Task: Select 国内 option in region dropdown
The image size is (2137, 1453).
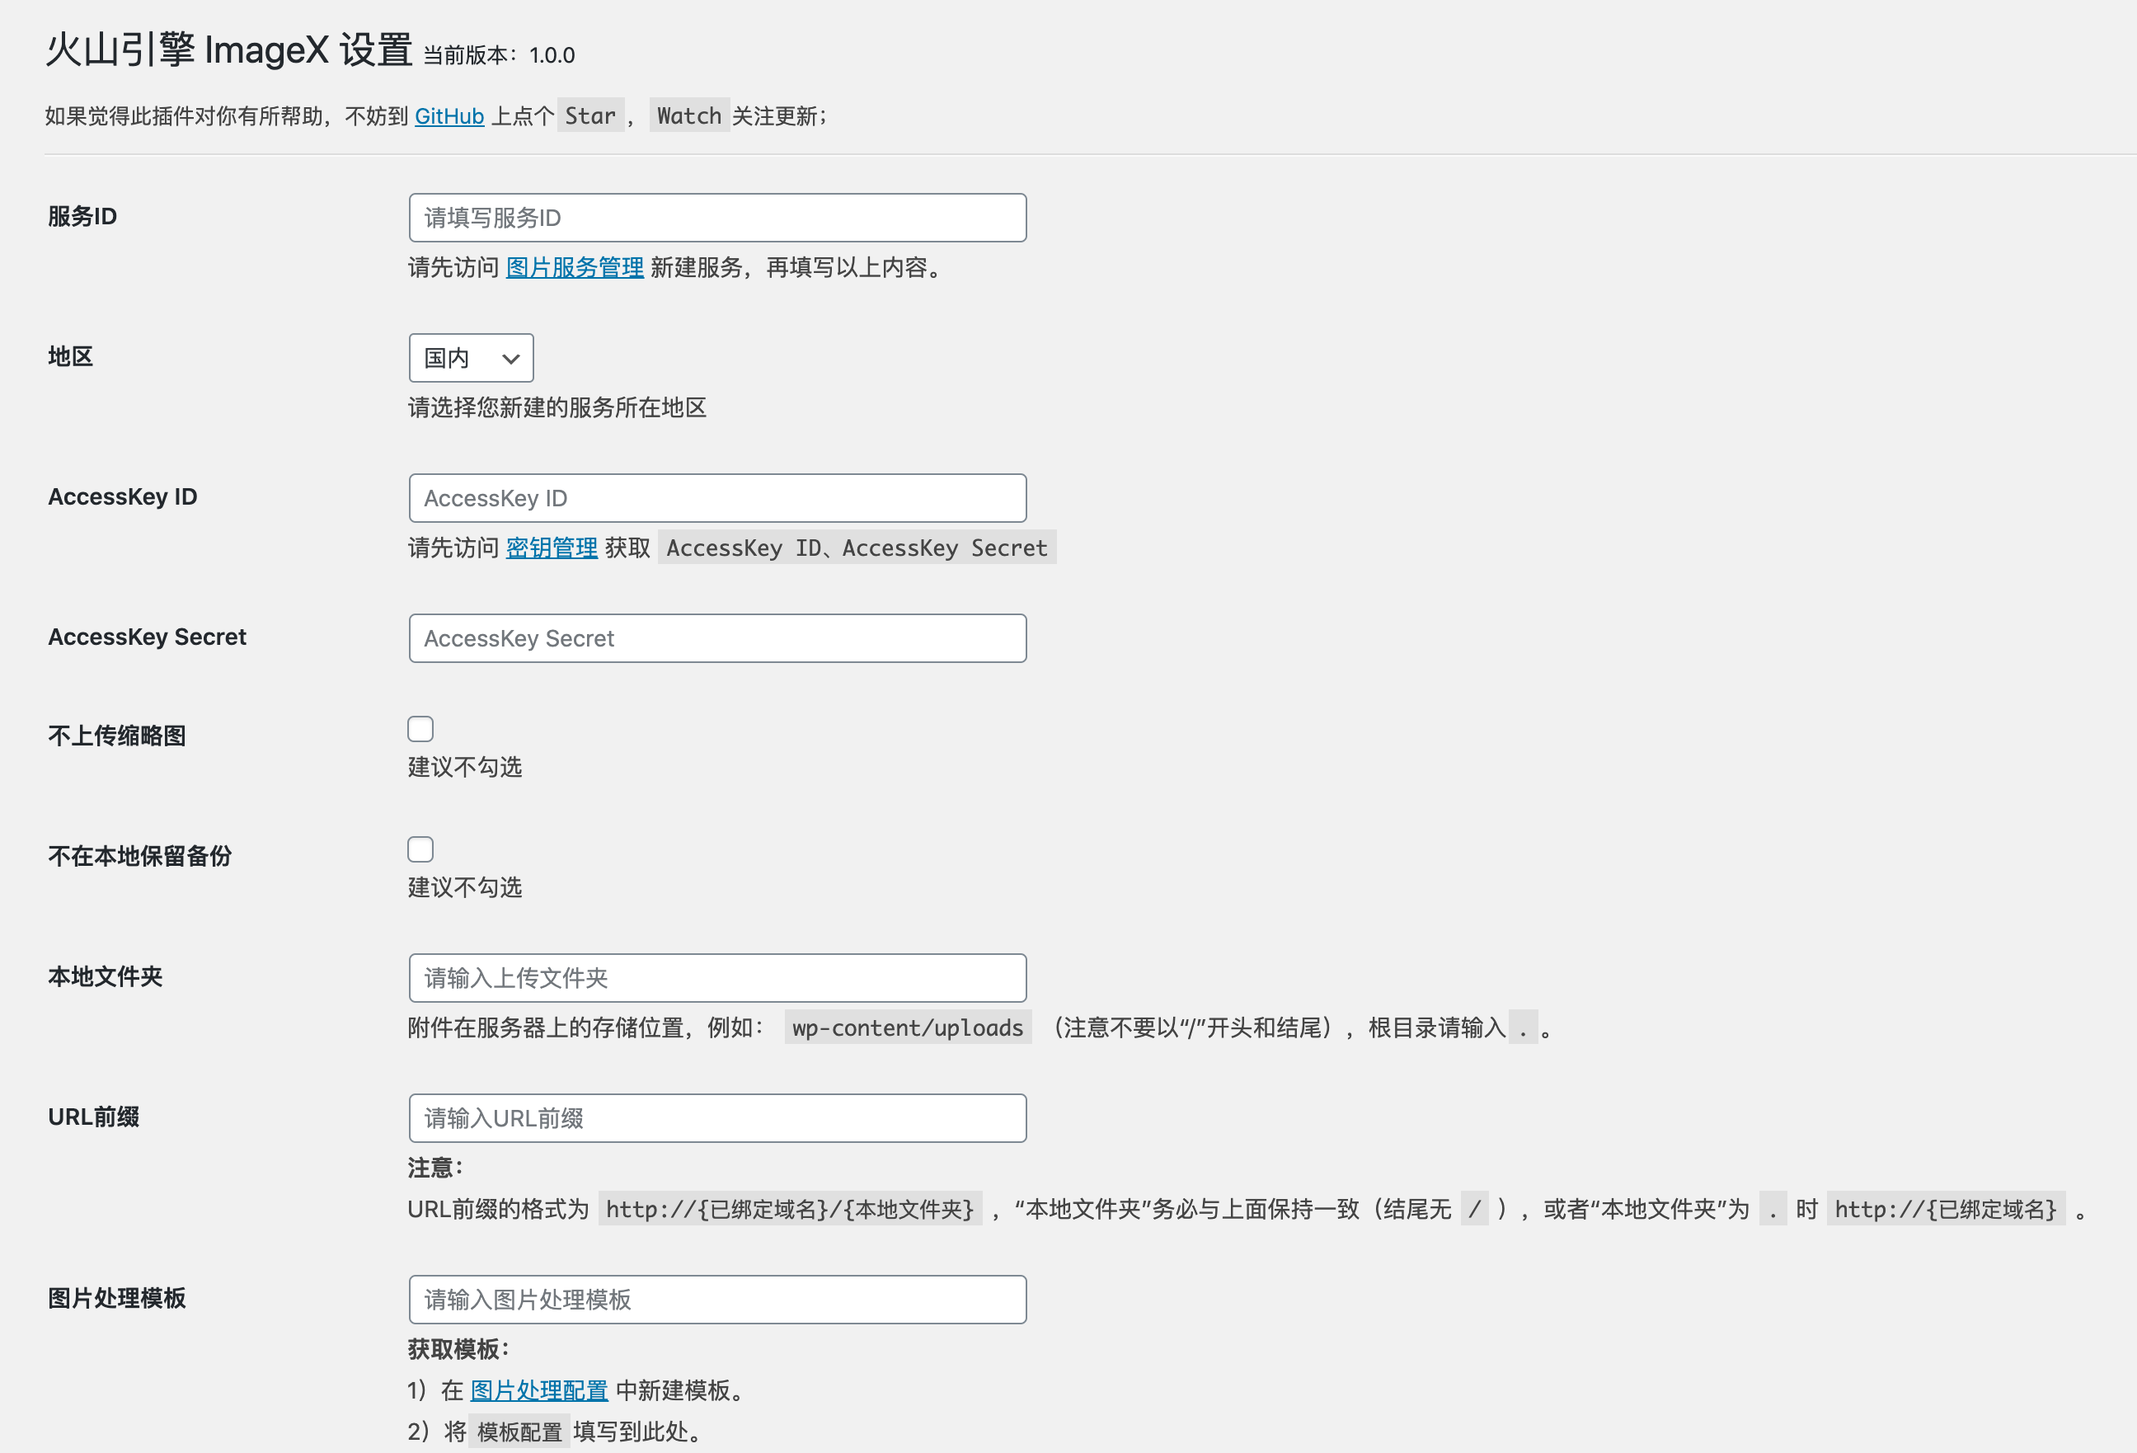Action: click(x=470, y=357)
